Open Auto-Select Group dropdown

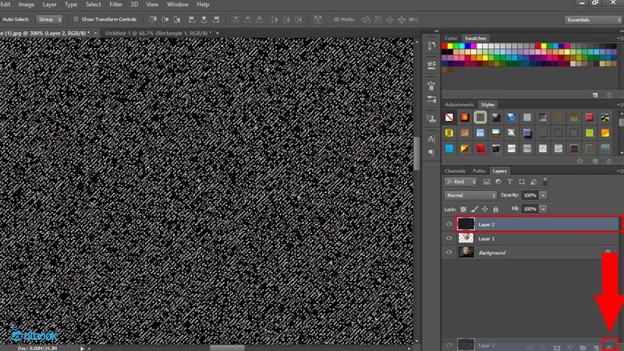tap(49, 19)
